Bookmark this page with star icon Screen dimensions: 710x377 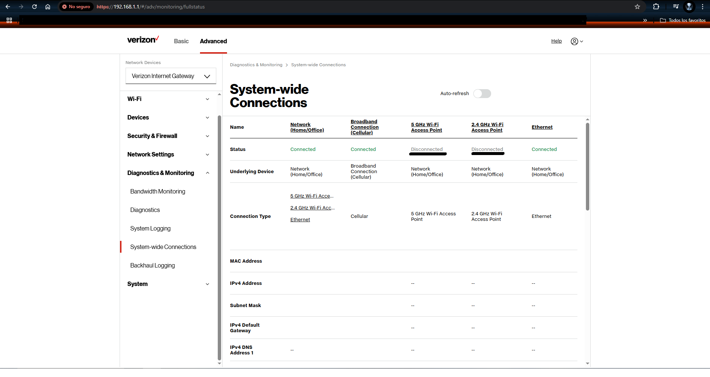637,7
